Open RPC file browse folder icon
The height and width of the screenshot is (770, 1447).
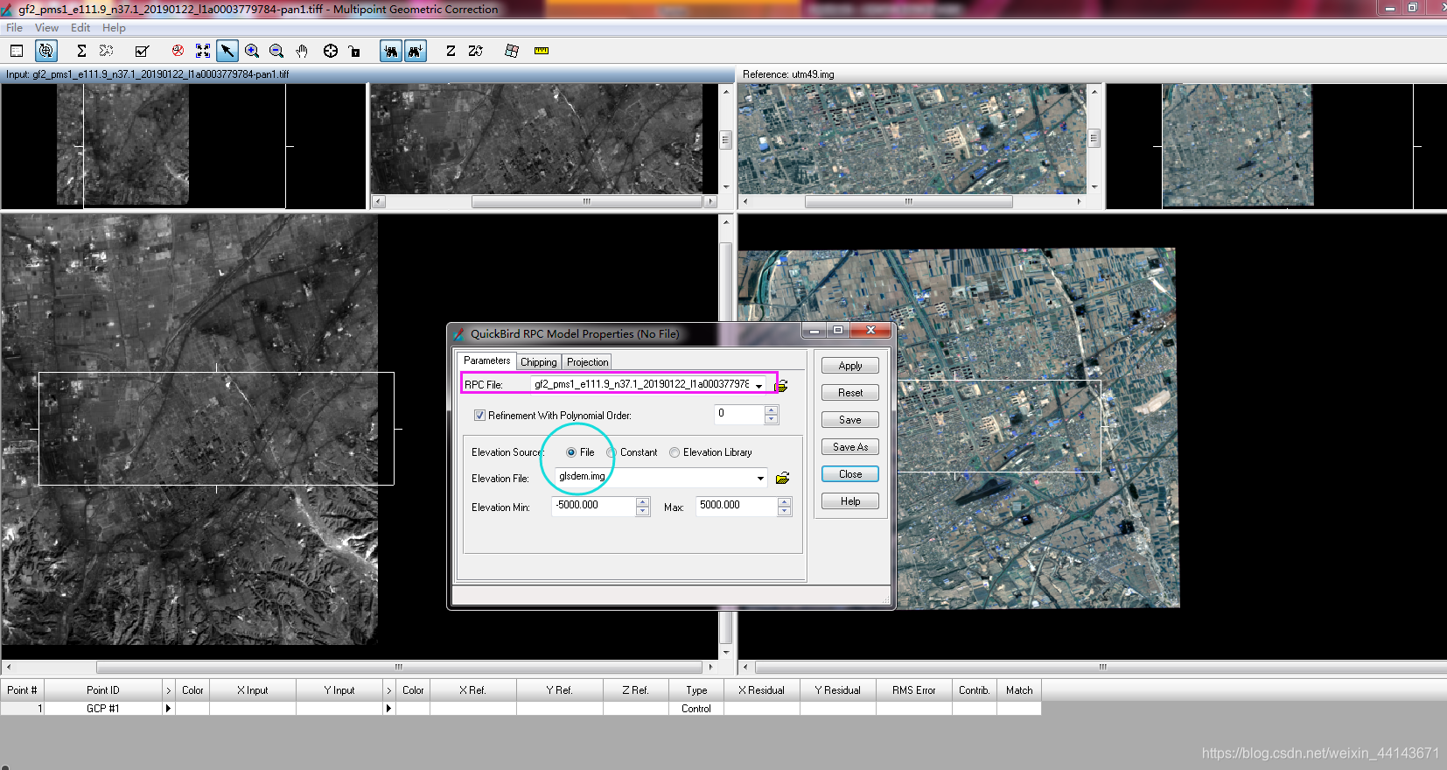pyautogui.click(x=782, y=385)
